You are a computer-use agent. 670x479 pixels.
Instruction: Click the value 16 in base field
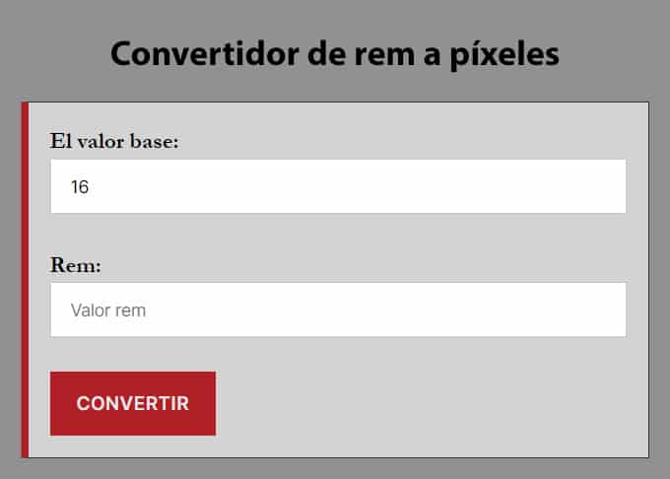coord(80,186)
